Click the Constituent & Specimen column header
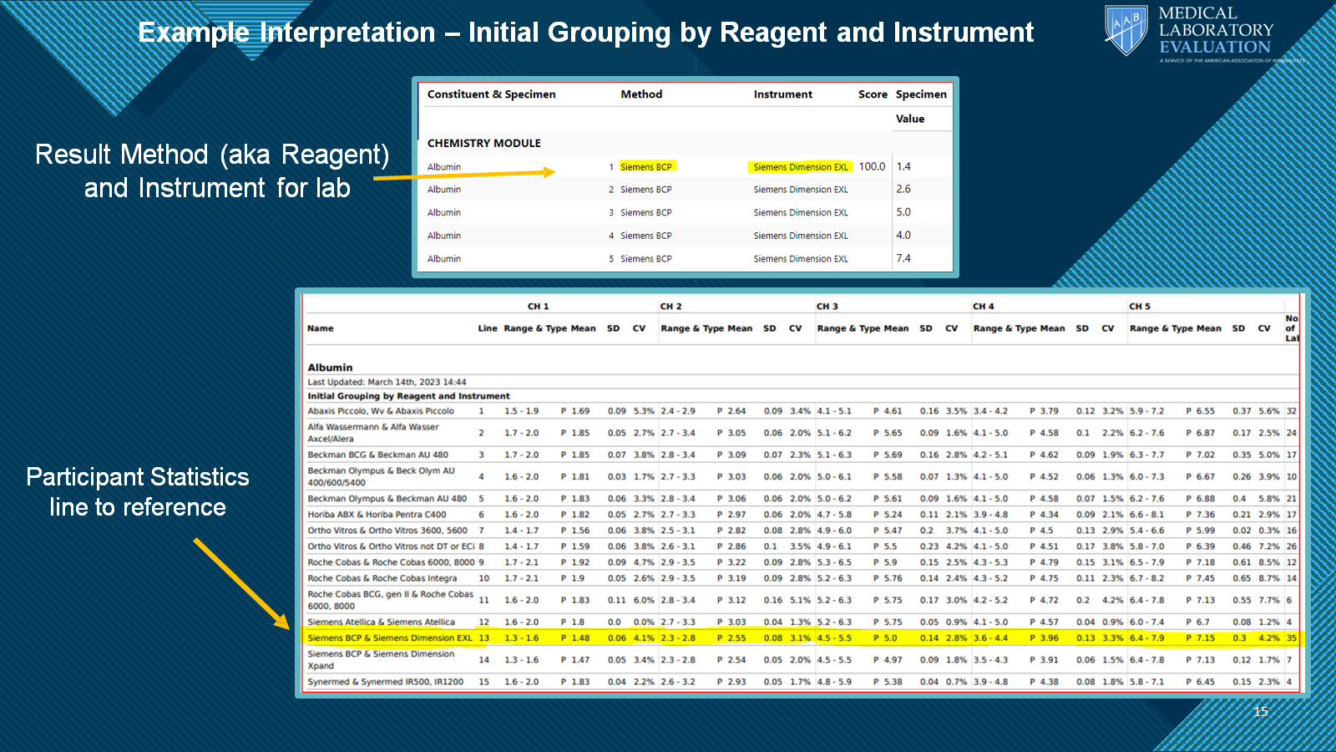The width and height of the screenshot is (1336, 752). pos(491,94)
